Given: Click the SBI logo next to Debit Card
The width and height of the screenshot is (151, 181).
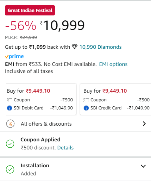Looking at the screenshot, I should (x=10, y=108).
